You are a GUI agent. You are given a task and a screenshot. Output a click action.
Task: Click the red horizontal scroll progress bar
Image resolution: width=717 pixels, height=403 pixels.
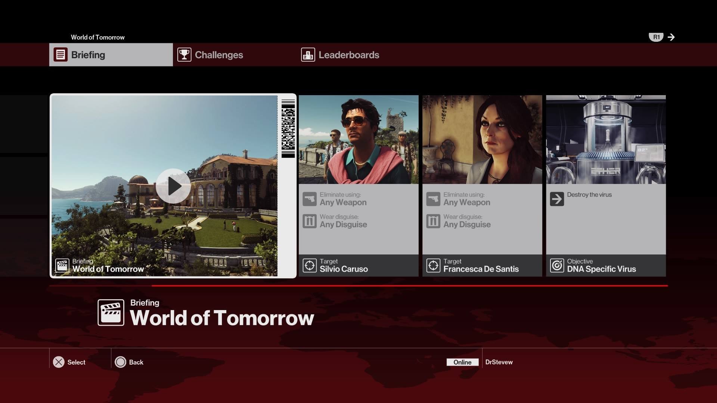coord(409,286)
